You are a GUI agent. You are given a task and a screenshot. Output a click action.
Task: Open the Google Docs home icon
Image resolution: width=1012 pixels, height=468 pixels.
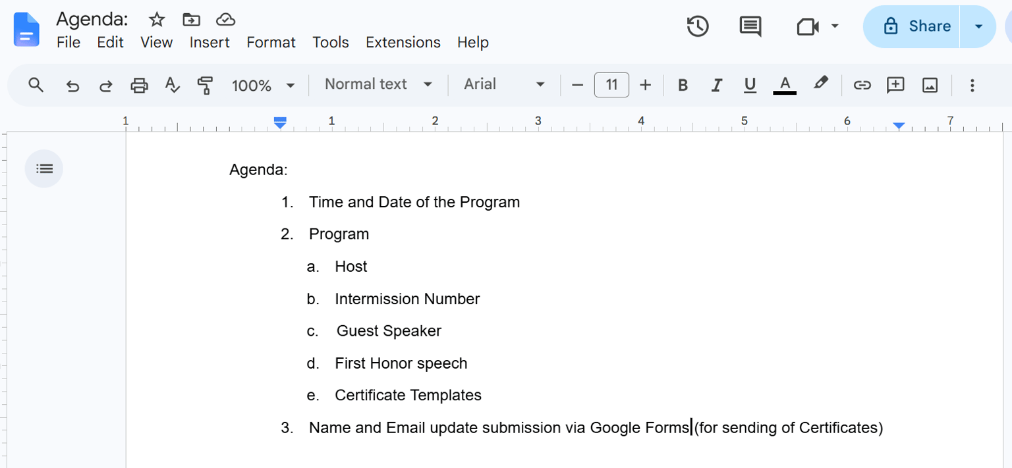coord(26,30)
